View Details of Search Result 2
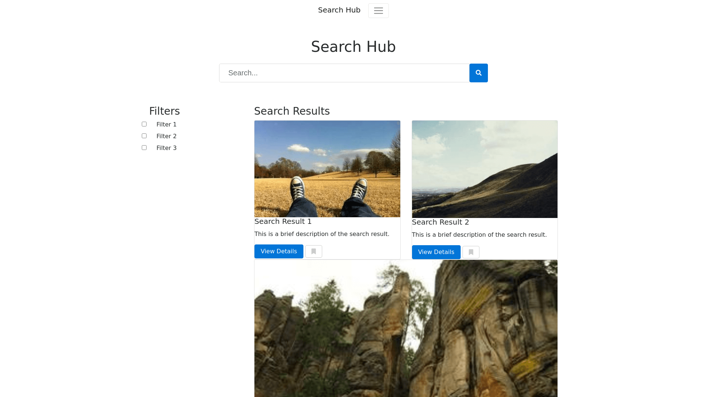 [x=436, y=252]
